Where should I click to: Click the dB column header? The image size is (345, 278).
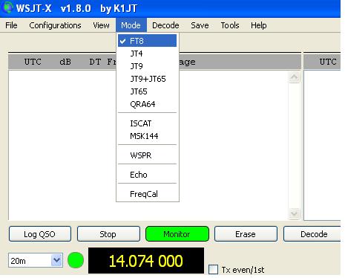(x=65, y=62)
